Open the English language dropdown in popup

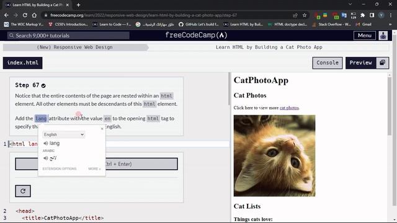pyautogui.click(x=64, y=134)
